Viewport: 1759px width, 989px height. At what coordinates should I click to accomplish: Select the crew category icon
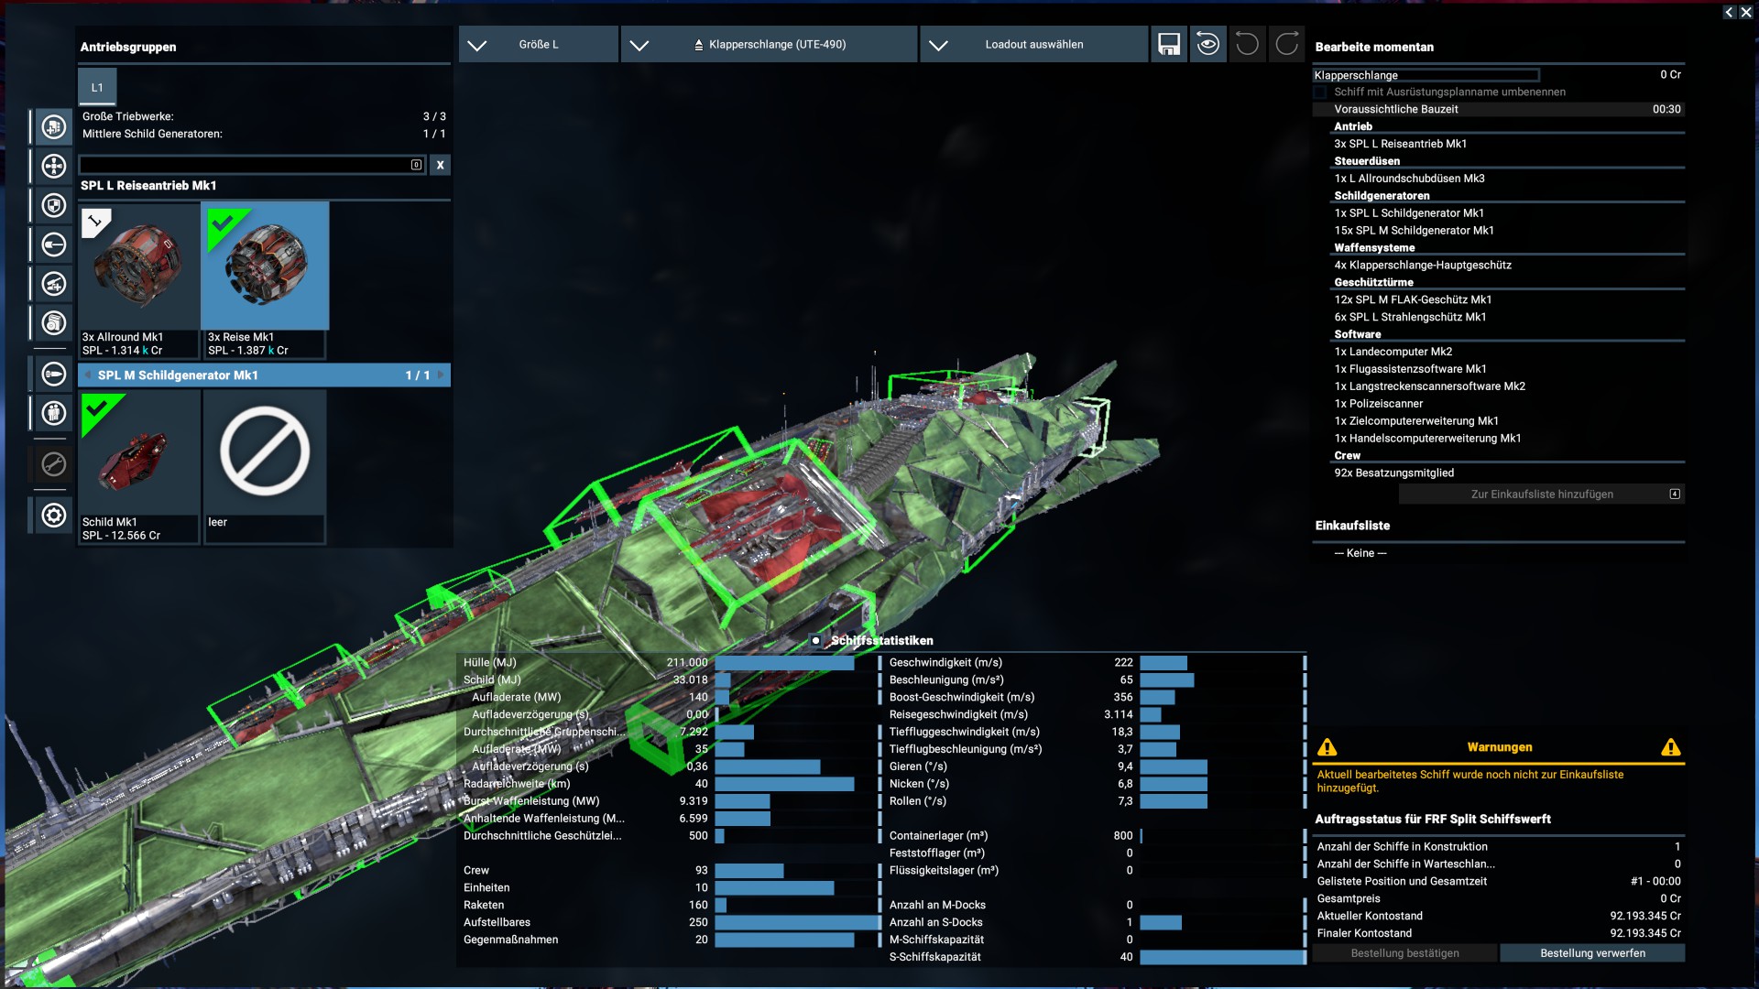54,414
